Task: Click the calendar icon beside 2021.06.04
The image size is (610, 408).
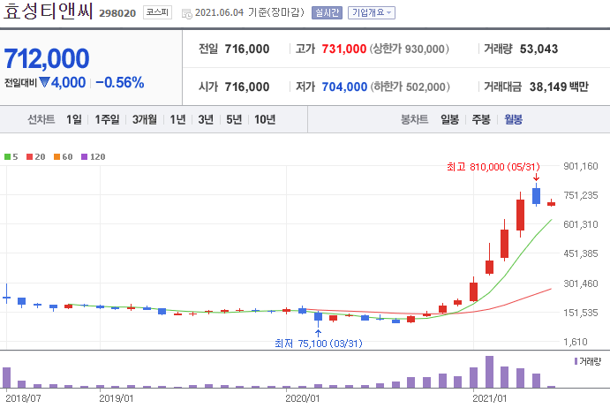Action: pyautogui.click(x=187, y=14)
